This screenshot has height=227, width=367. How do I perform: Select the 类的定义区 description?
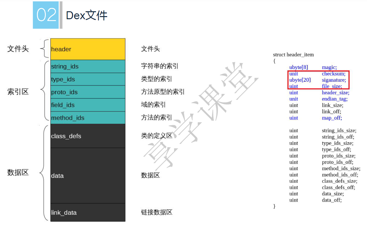coord(157,136)
